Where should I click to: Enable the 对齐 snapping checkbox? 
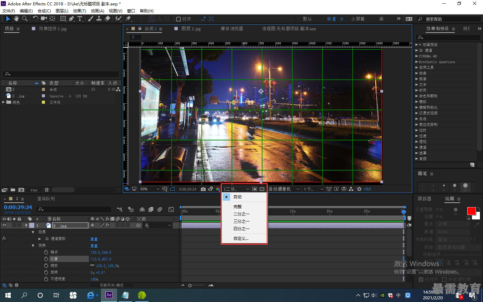coord(178,19)
